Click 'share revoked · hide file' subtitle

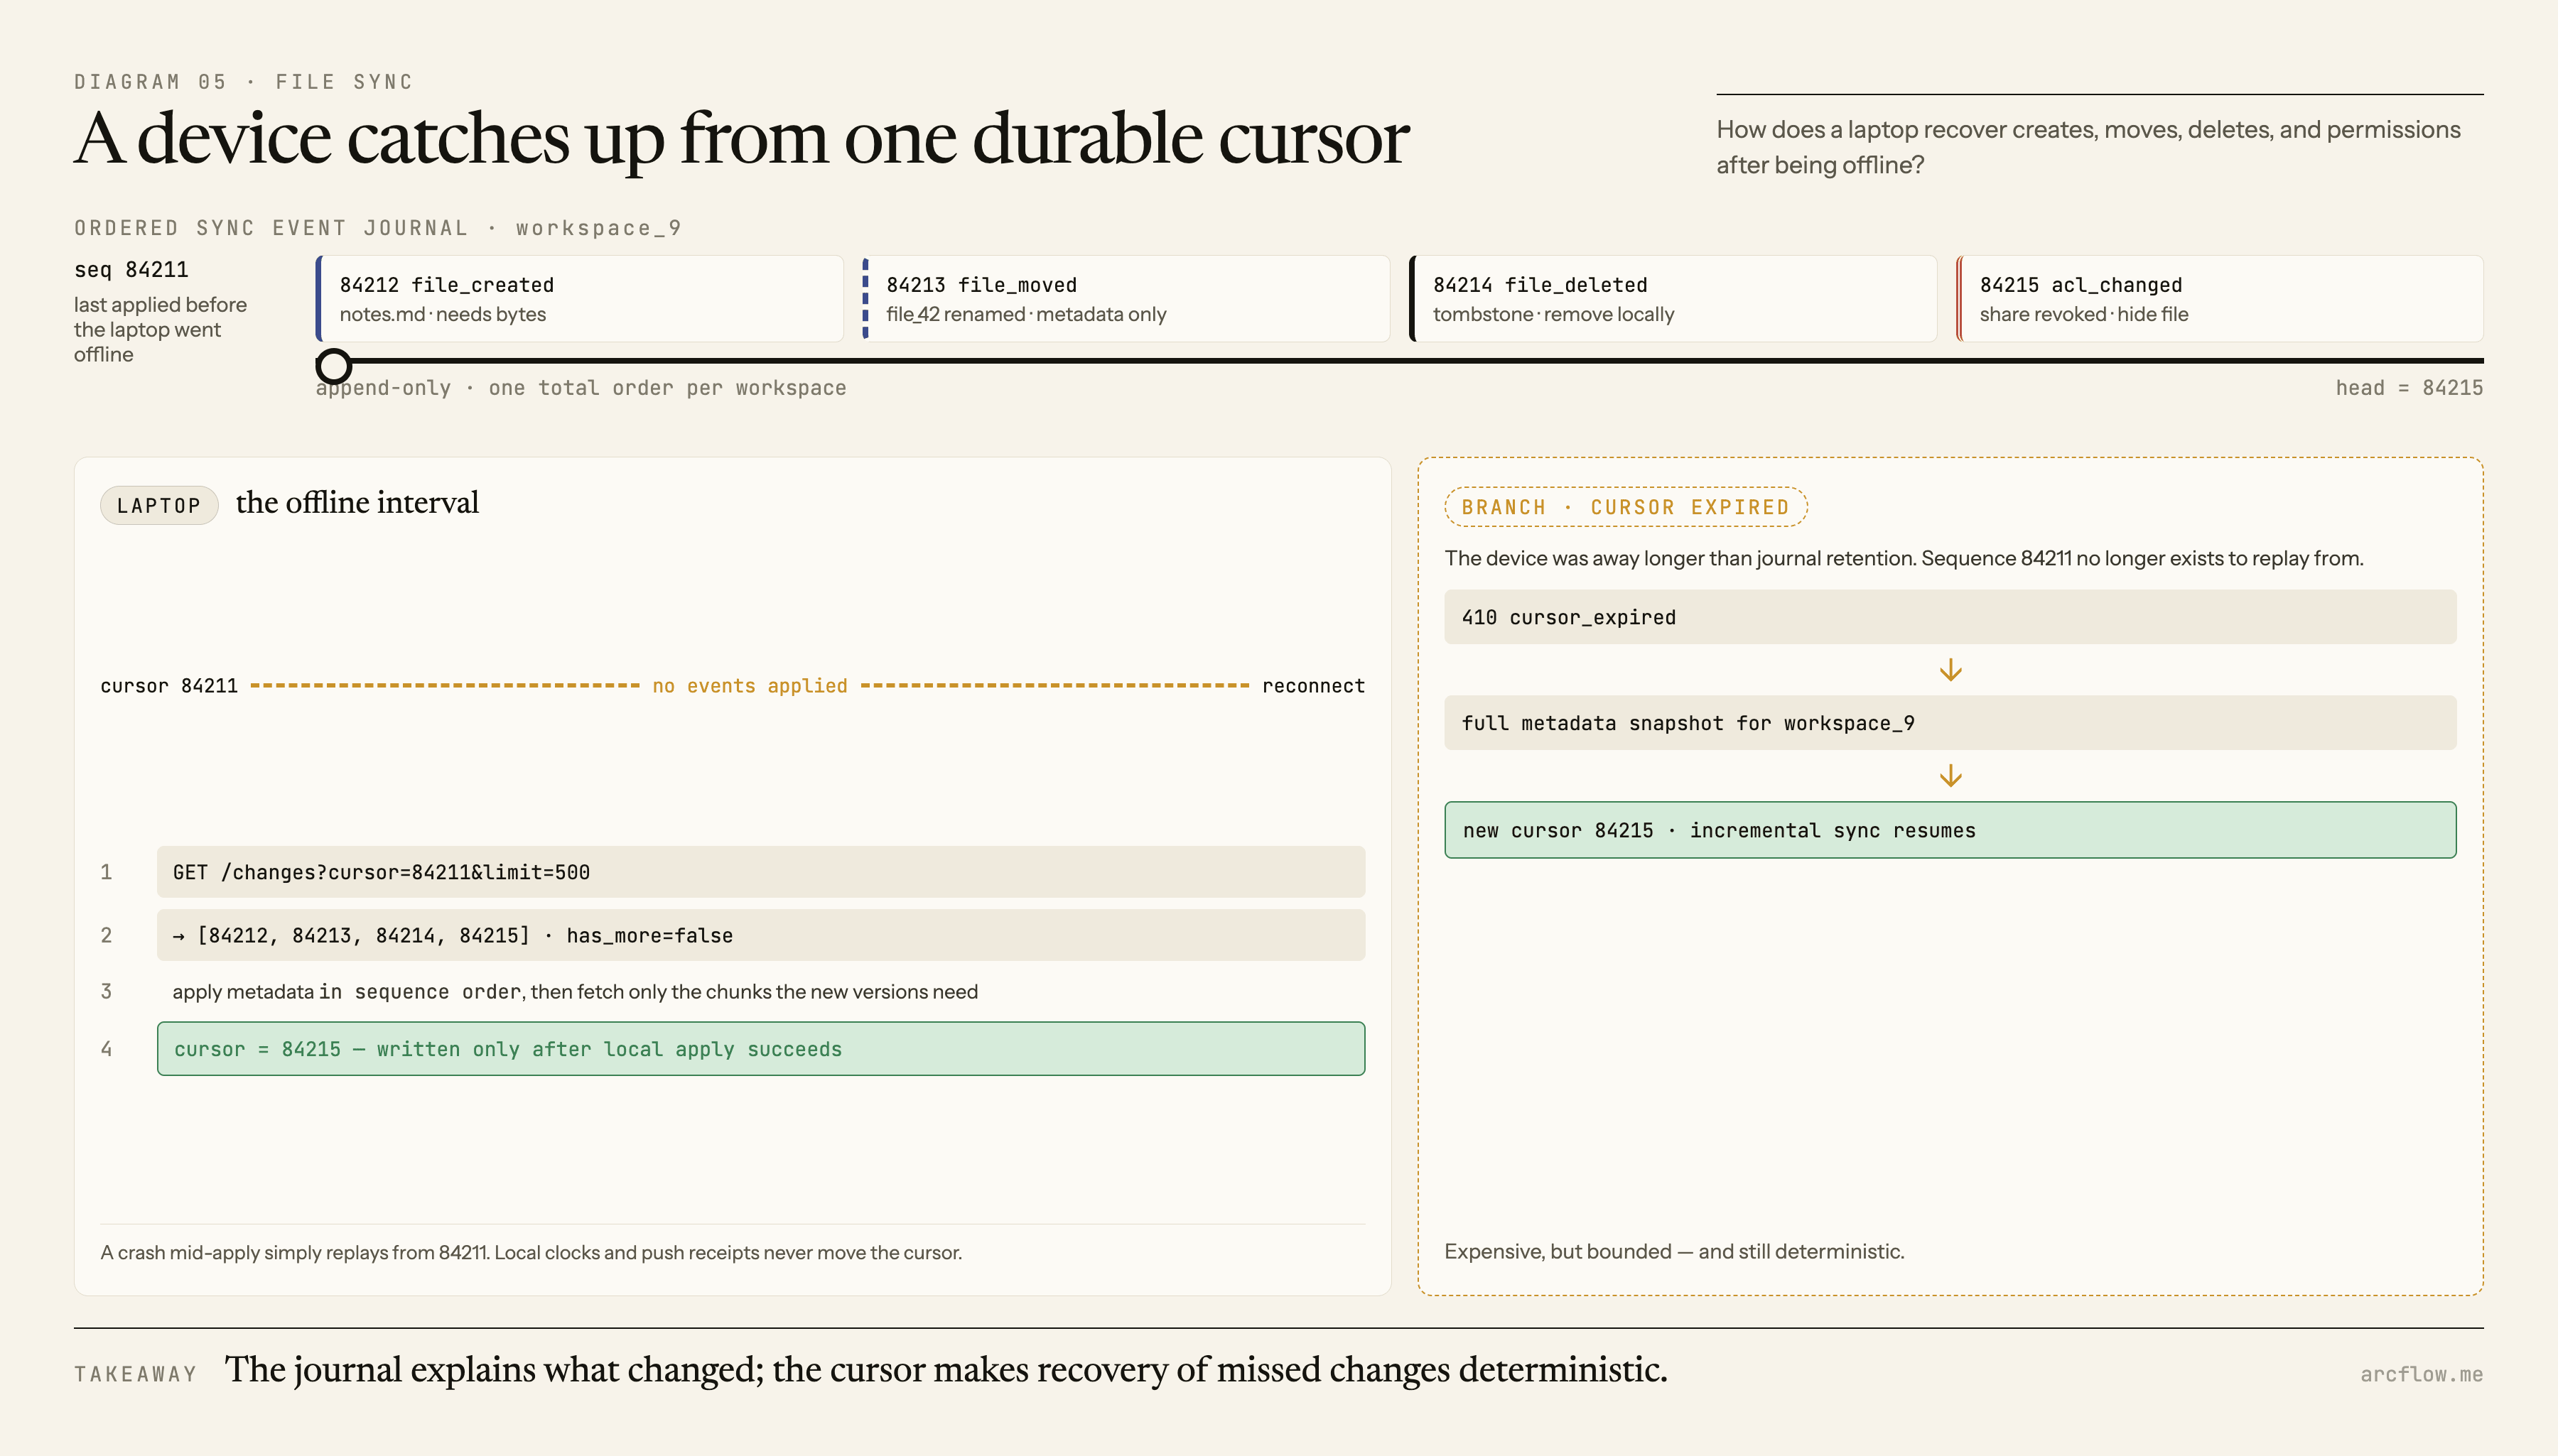click(x=2084, y=314)
